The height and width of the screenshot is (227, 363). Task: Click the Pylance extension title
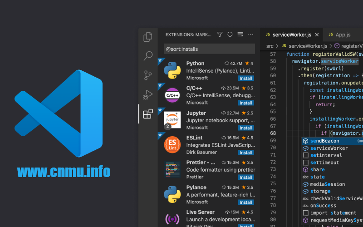196,188
